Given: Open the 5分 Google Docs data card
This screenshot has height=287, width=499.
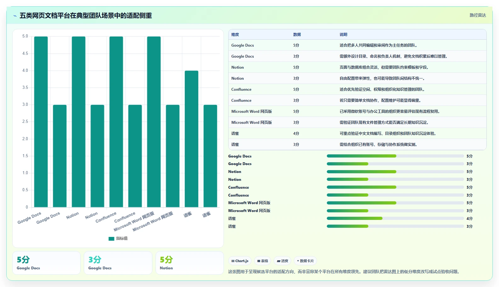Looking at the screenshot, I should click(46, 263).
